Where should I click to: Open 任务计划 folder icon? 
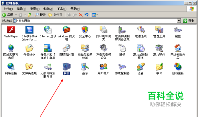click(x=29, y=48)
